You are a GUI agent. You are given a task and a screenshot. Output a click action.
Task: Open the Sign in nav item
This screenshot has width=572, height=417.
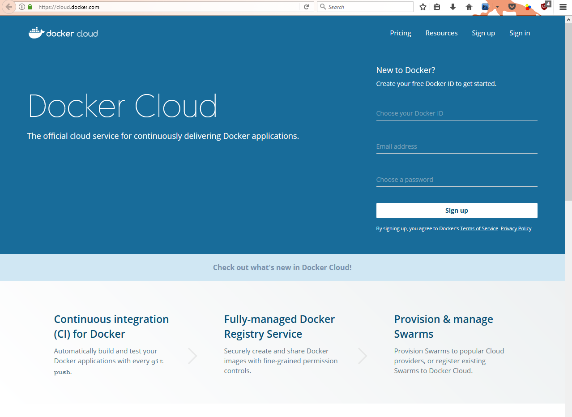click(x=520, y=33)
